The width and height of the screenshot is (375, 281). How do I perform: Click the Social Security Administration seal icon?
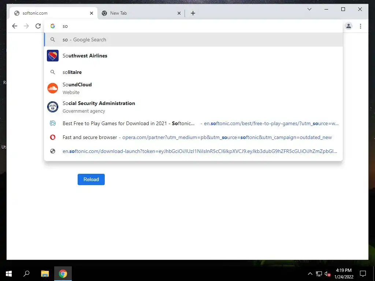pos(53,107)
